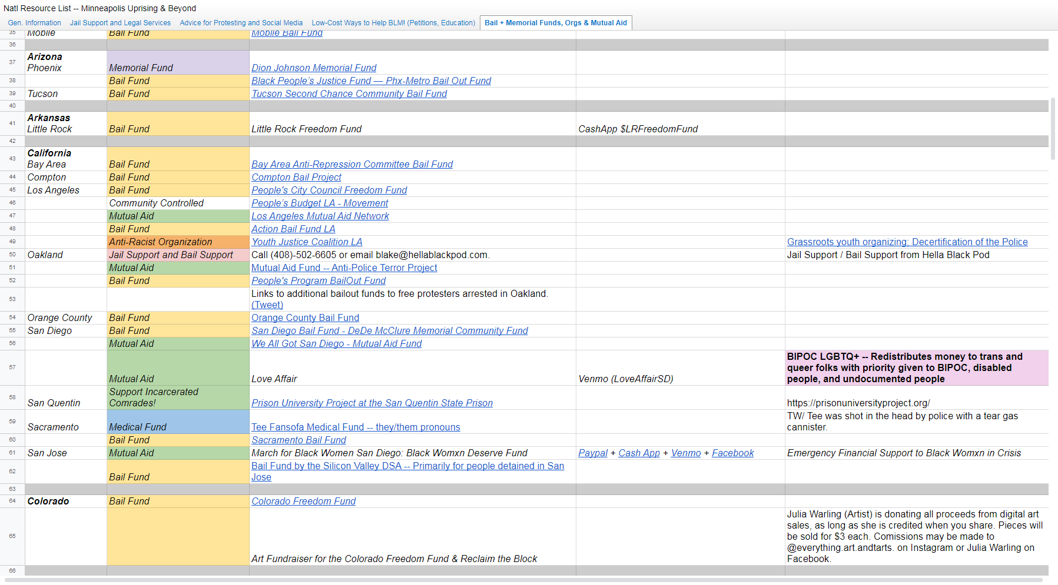Open the Sacramento Bail Fund link
The width and height of the screenshot is (1058, 585).
point(299,440)
